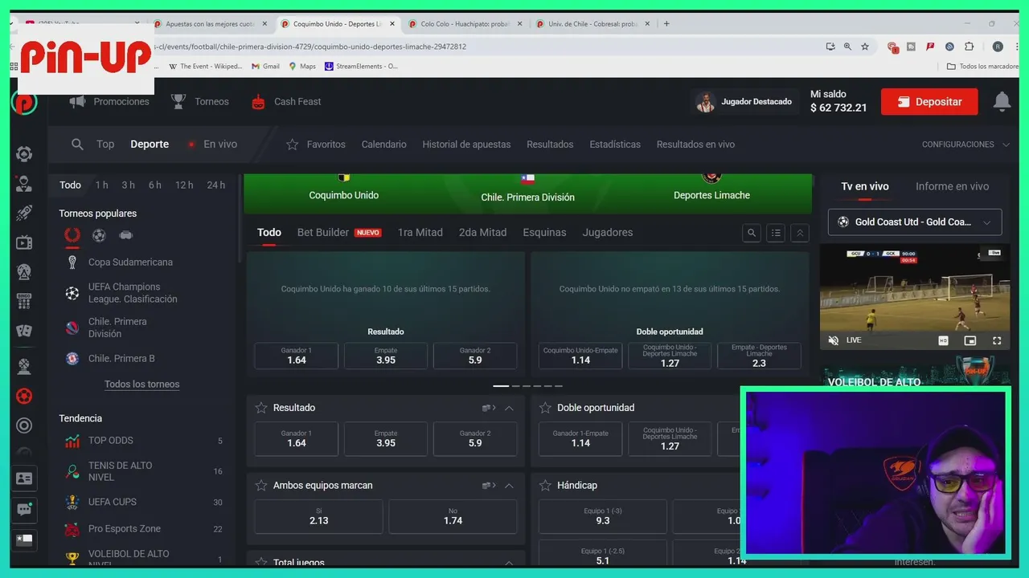
Task: Click the star icon next to Favoritos
Action: coord(292,144)
